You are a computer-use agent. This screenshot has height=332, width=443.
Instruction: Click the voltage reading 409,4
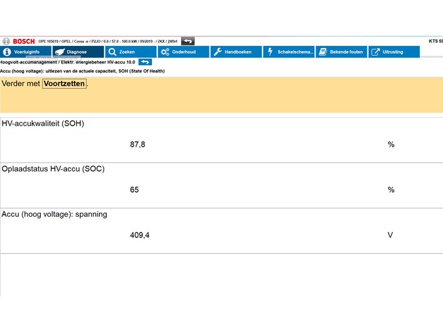pyautogui.click(x=140, y=235)
